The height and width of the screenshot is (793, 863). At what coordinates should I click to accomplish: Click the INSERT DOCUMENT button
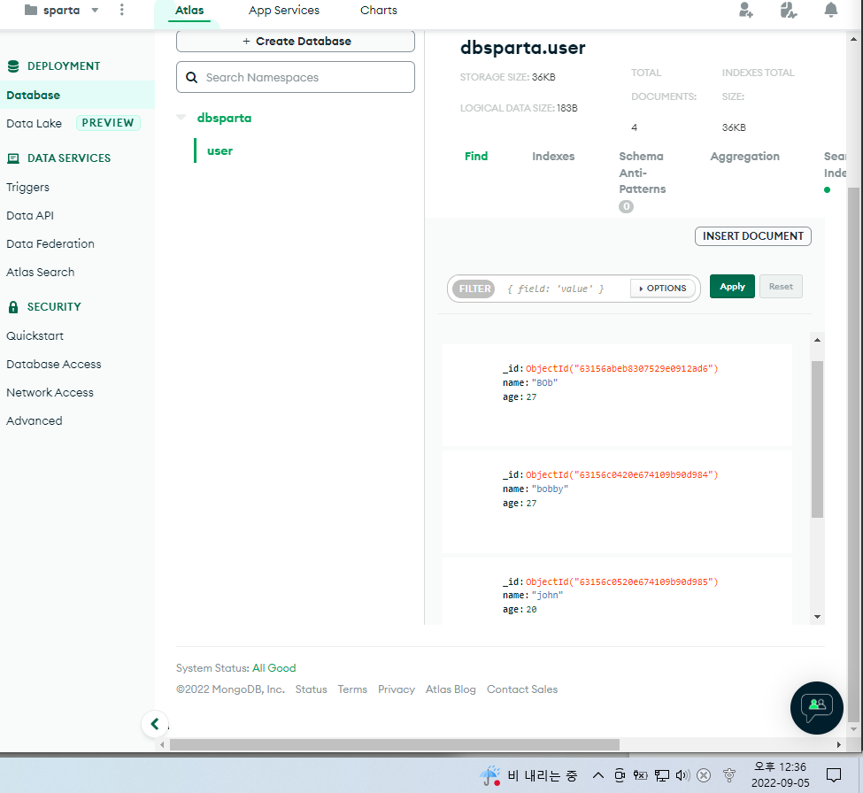[753, 236]
